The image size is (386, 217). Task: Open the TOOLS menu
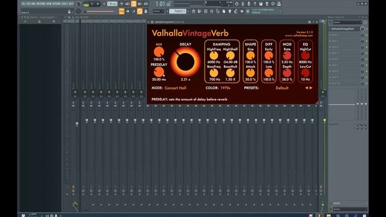65,4
